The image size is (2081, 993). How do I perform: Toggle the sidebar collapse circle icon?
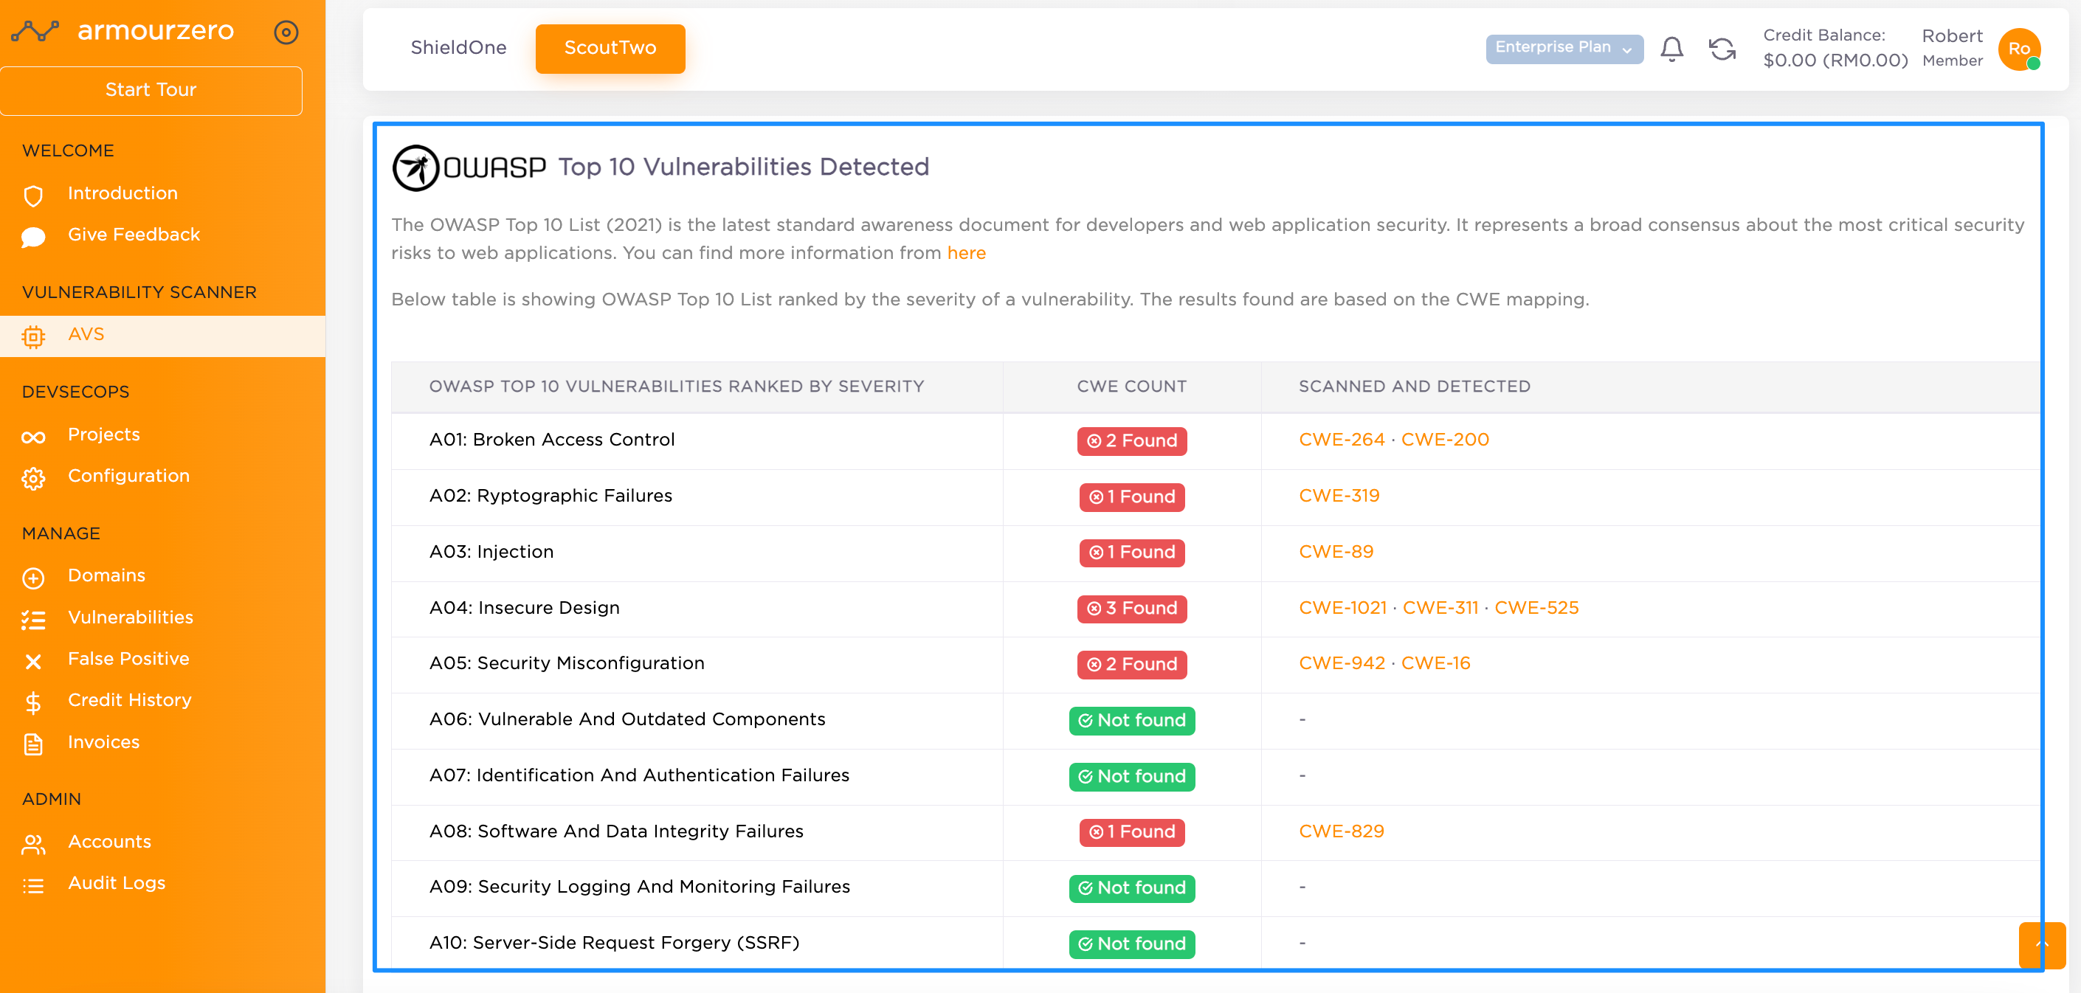point(286,32)
